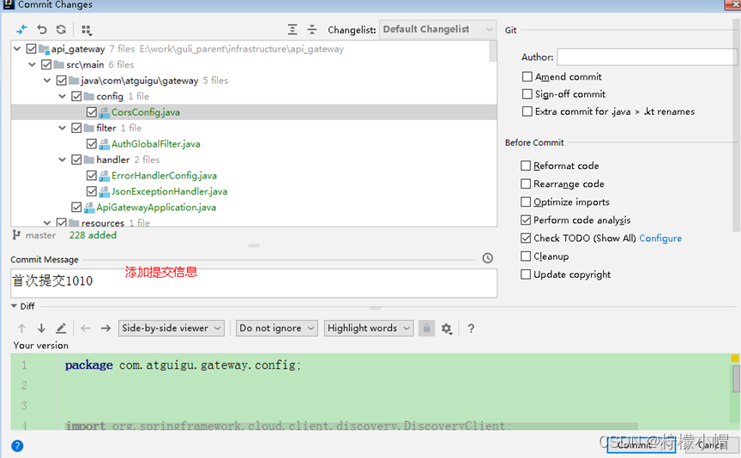Click in the Commit Message text area
The image size is (741, 458).
(254, 283)
